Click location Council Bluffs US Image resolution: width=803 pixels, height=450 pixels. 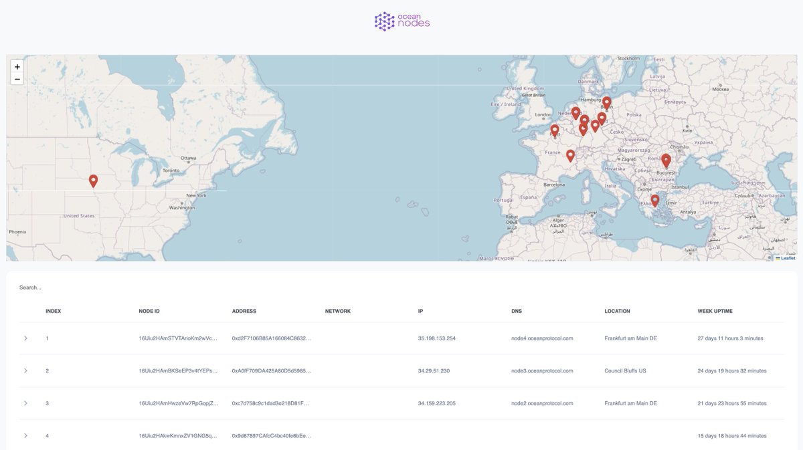click(x=626, y=370)
